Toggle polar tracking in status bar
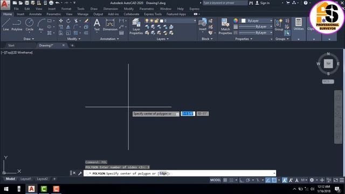The image size is (345, 194). pos(248,180)
